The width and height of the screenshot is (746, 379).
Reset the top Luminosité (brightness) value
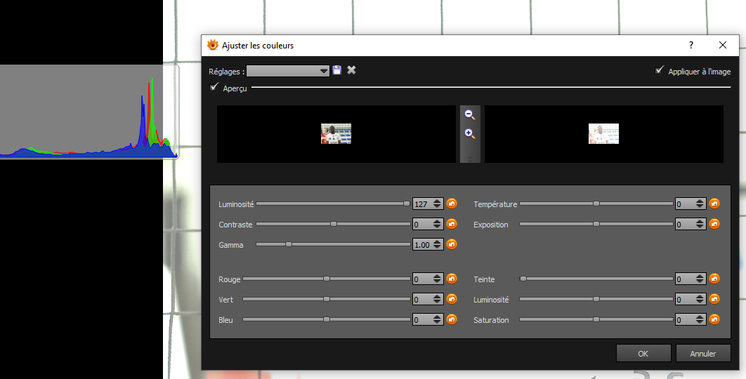pos(452,204)
